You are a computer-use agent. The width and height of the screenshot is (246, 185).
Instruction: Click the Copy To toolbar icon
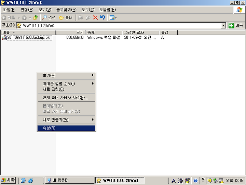coord(88,17)
